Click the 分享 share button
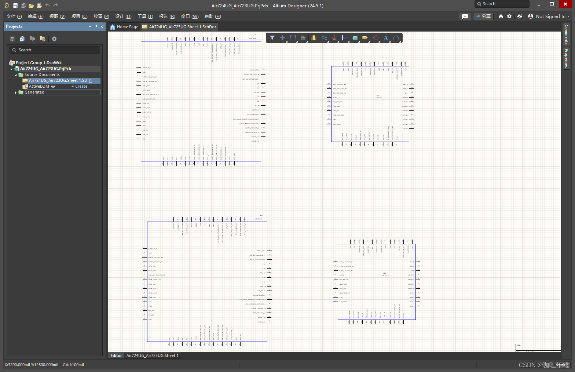Viewport: 575px width, 372px height. point(483,16)
